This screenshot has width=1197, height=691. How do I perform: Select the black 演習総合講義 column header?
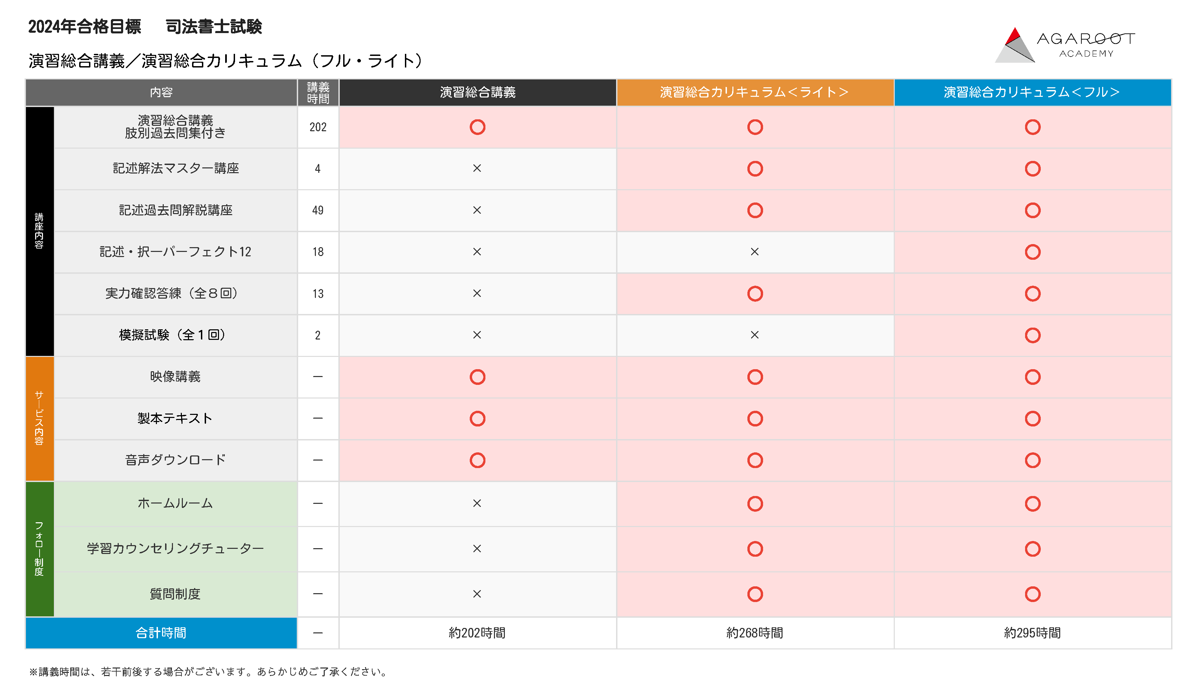click(x=477, y=92)
